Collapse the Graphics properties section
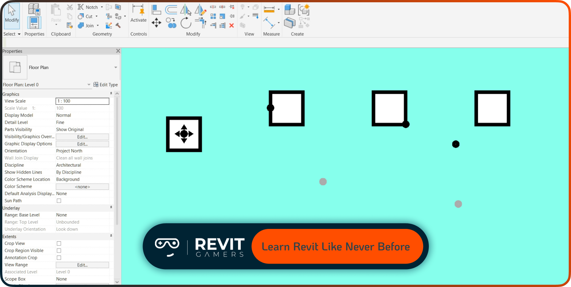This screenshot has height=287, width=571. click(111, 94)
